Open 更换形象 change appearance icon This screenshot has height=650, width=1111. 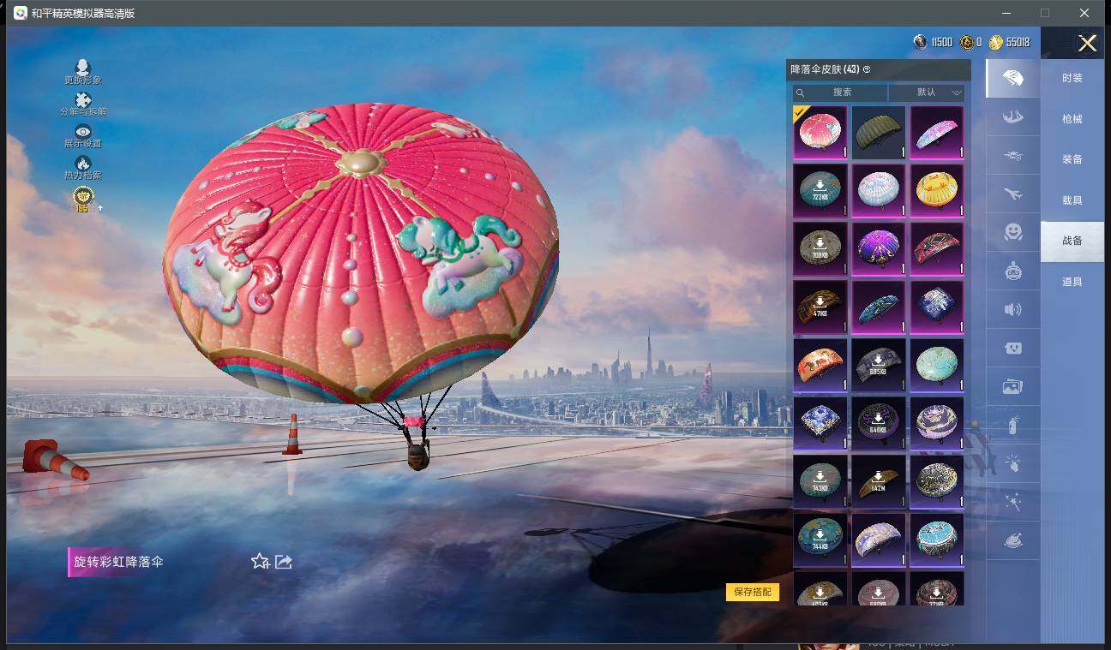[x=83, y=72]
